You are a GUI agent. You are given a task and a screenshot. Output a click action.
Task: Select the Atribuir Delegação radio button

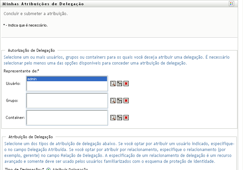48,169
